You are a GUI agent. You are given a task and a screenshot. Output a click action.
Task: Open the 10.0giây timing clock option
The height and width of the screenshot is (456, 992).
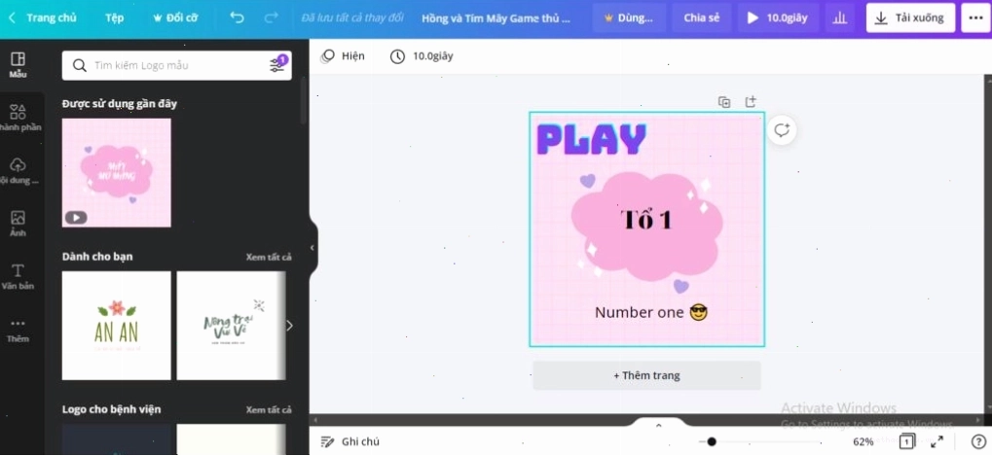pyautogui.click(x=422, y=56)
